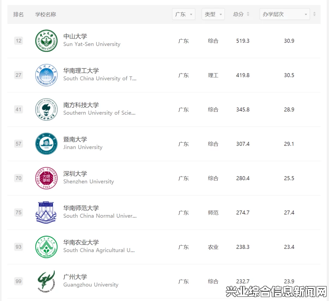Open the 暨南大学 school link
This screenshot has height=301, width=329.
(75, 139)
